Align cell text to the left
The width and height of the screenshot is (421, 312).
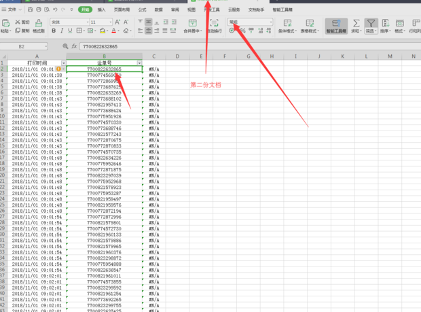[x=140, y=31]
